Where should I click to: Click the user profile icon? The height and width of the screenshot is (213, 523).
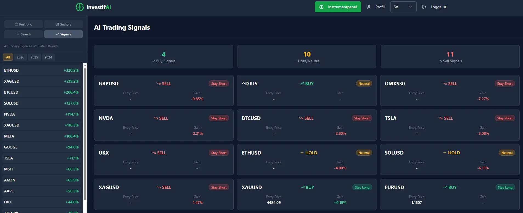click(x=369, y=7)
